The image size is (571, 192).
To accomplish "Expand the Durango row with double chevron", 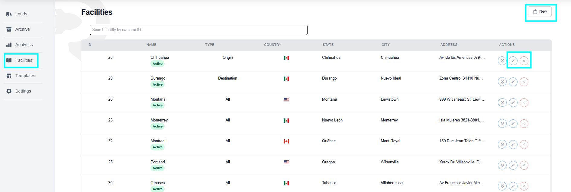I will coord(502,82).
